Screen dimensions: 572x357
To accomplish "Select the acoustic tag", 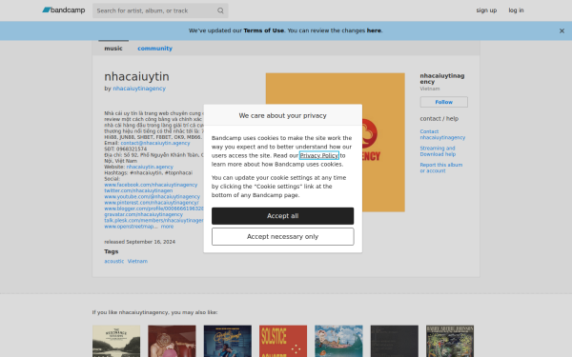I will coord(113,261).
